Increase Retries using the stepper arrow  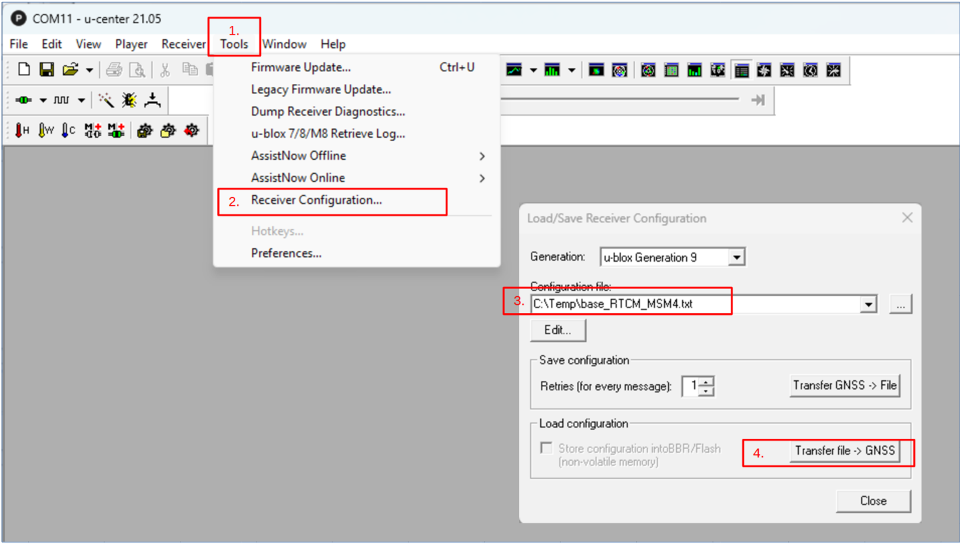(x=706, y=382)
